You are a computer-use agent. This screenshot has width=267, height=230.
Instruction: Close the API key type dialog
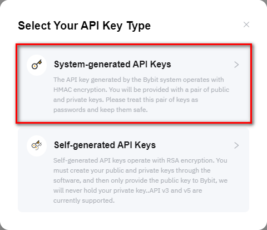(246, 25)
